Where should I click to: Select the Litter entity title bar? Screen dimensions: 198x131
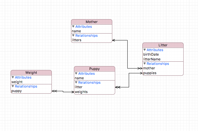tap(163, 45)
